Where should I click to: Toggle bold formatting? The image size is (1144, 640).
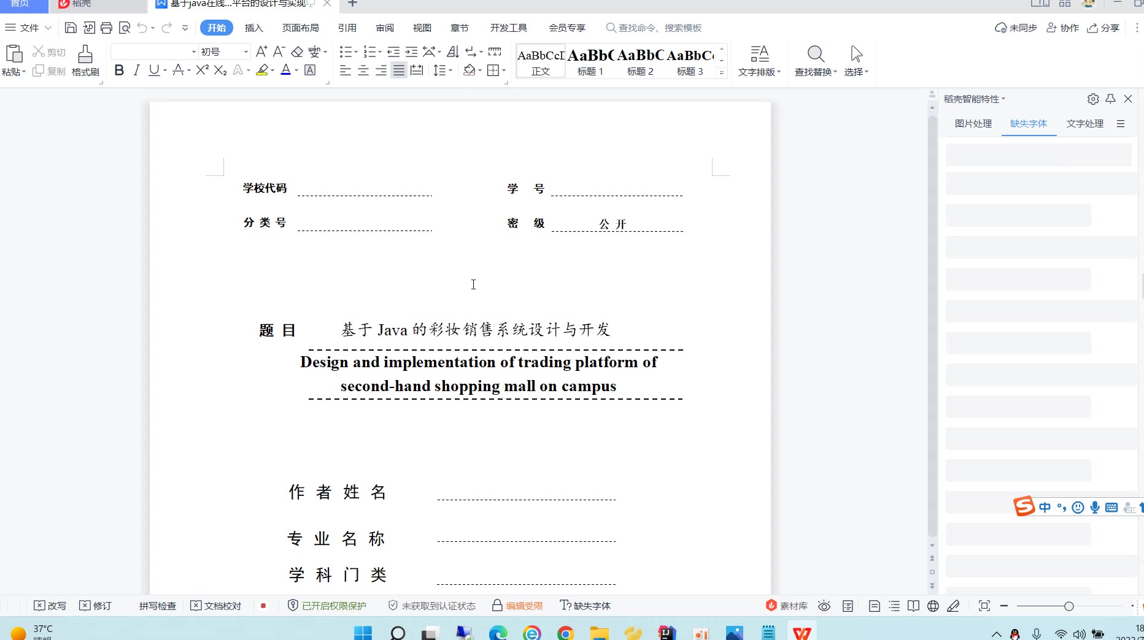coord(119,70)
